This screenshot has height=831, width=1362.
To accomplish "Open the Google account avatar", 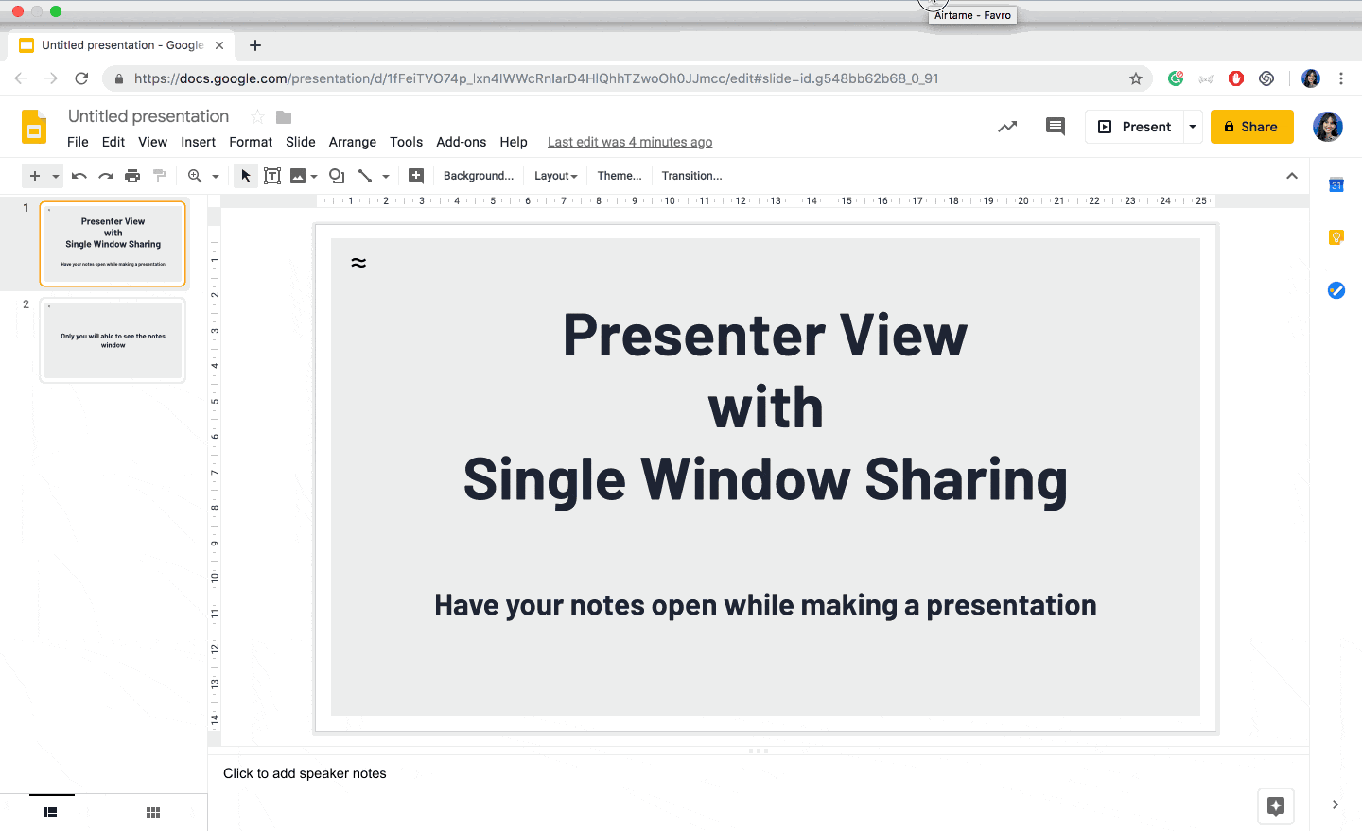I will pos(1328,127).
